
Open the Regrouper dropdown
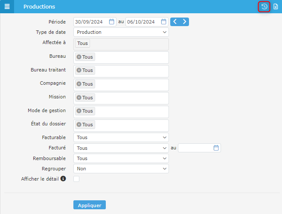tap(121, 169)
